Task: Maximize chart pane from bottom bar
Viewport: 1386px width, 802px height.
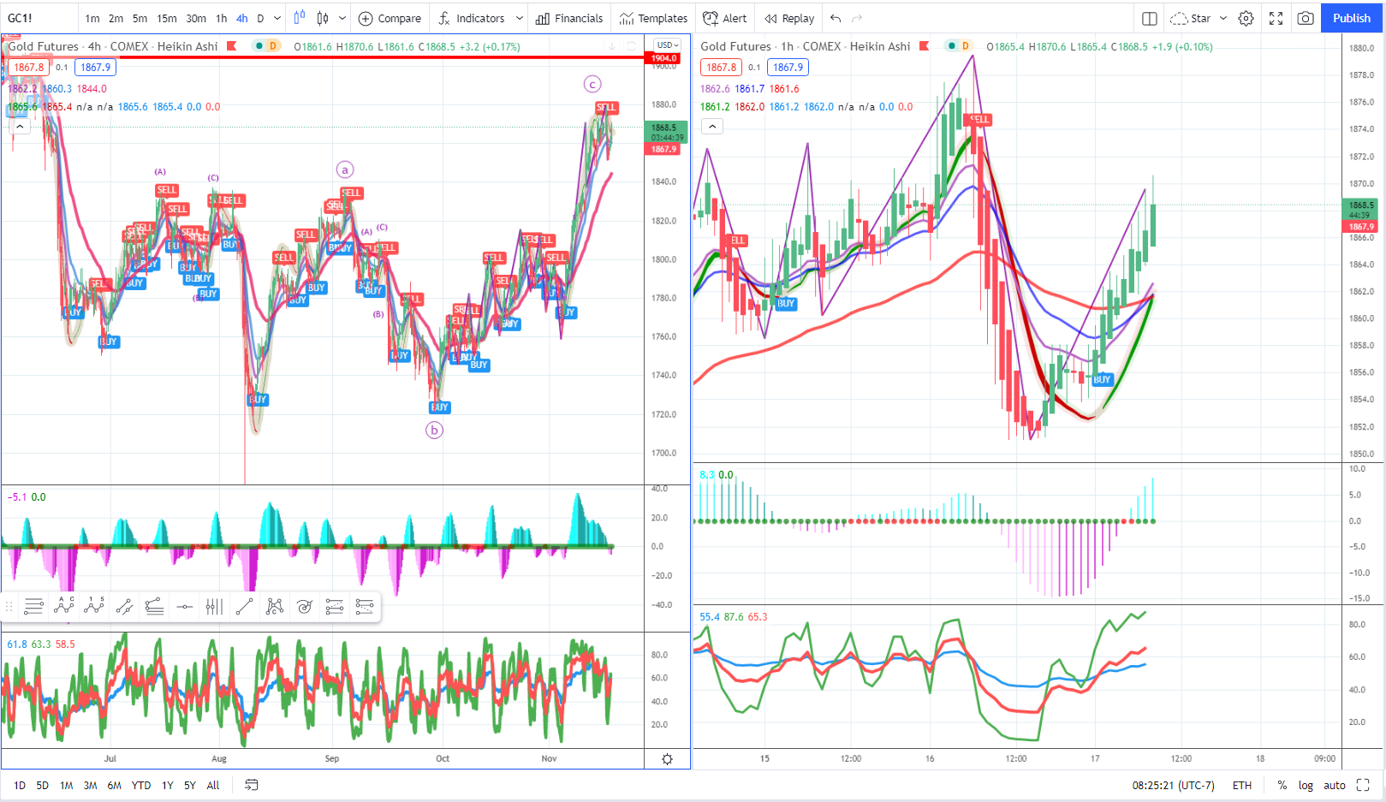Action: pyautogui.click(x=1364, y=785)
